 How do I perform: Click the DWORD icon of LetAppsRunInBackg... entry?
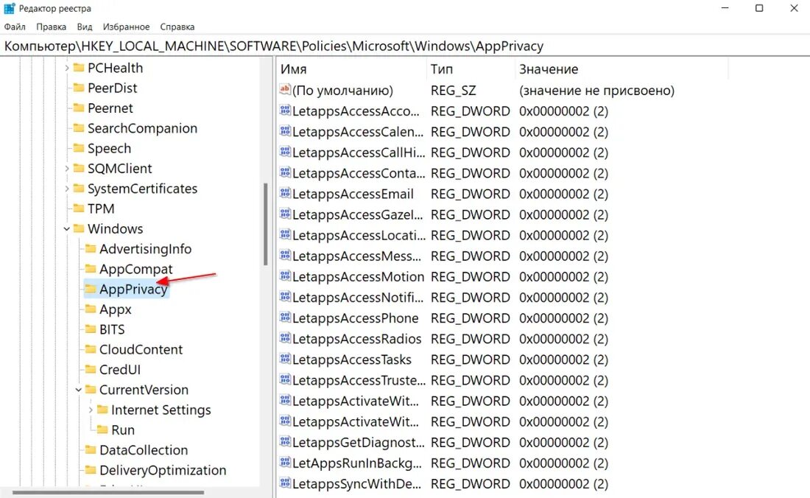click(285, 463)
